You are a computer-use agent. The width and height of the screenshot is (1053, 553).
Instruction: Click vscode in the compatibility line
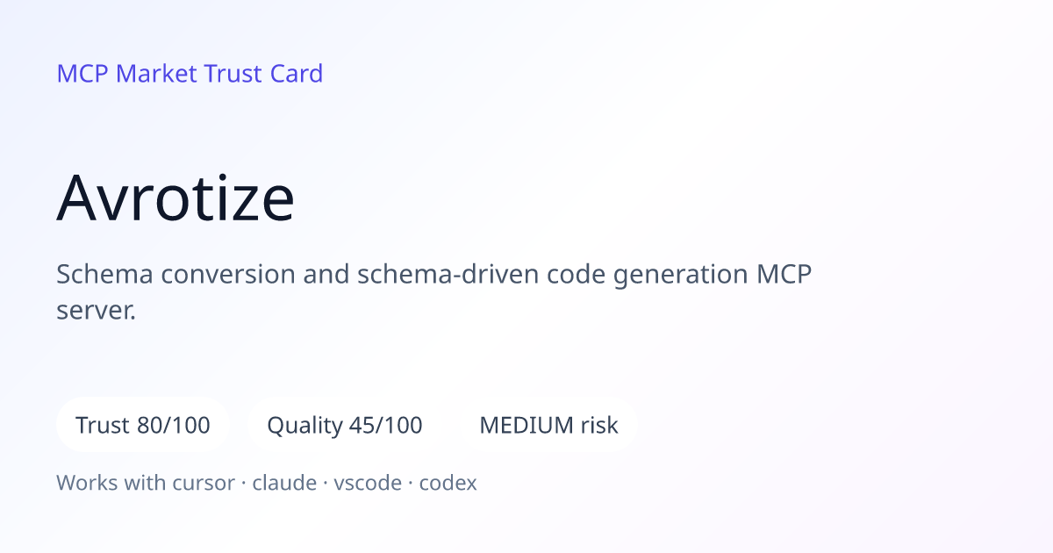[368, 483]
